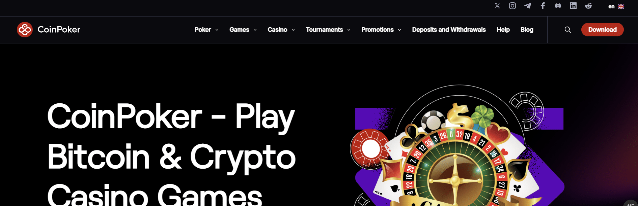Image resolution: width=638 pixels, height=206 pixels.
Task: Open the LinkedIn social icon
Action: [x=573, y=6]
